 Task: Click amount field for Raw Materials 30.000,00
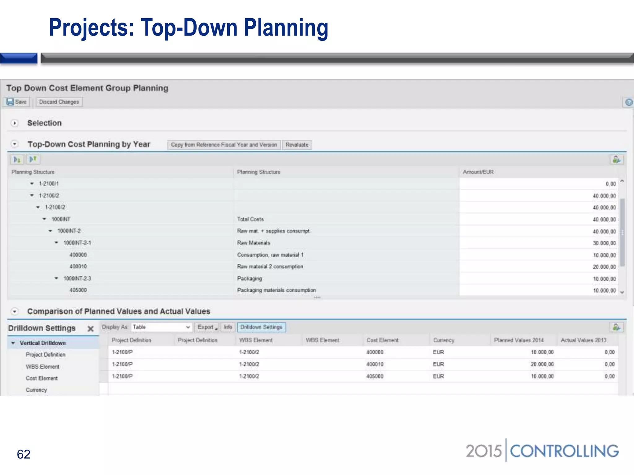pyautogui.click(x=539, y=243)
